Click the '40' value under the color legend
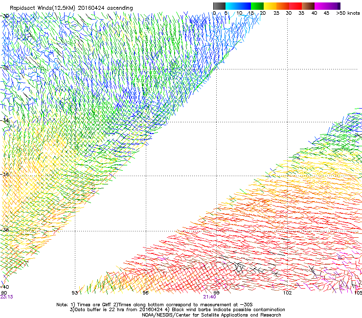 [314, 13]
